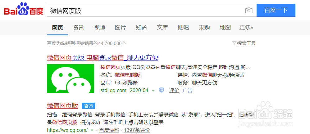Open the 百度快照 cached page
310x134 pixels.
click(109, 130)
